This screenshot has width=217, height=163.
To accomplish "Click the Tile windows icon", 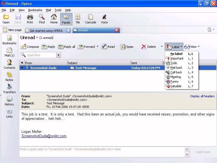I will coord(78,19).
